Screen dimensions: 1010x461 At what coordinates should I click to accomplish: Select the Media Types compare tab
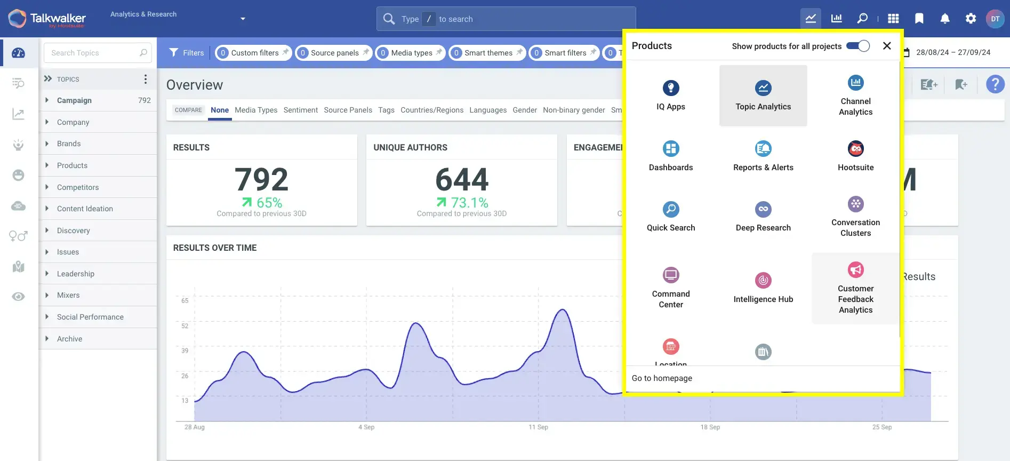(256, 110)
